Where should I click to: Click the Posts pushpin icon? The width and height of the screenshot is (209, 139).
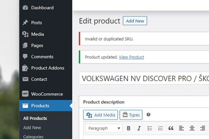(25, 23)
